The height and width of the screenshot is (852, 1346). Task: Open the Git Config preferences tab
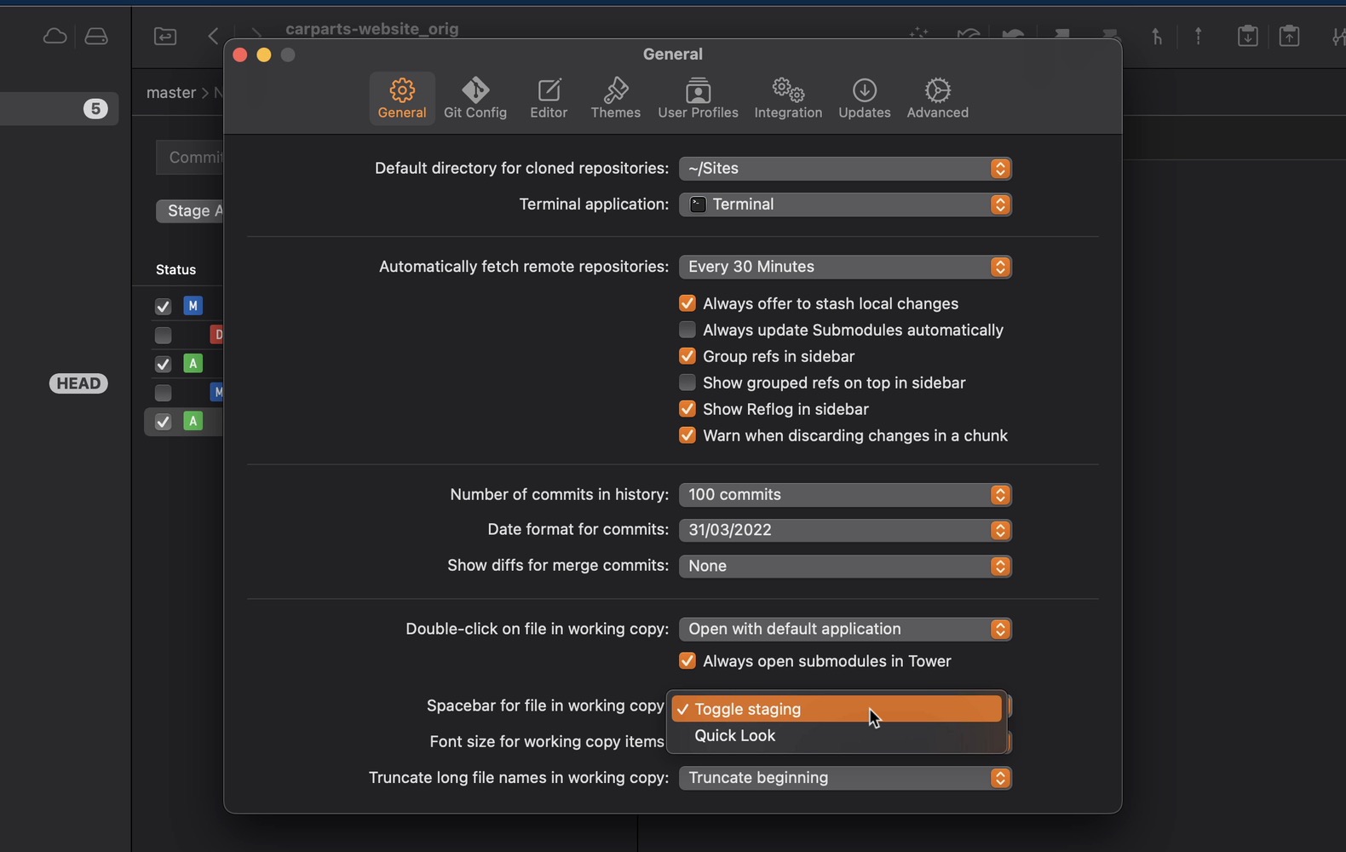coord(475,98)
